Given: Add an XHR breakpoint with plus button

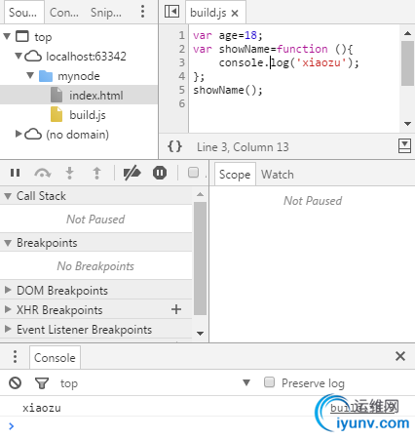Looking at the screenshot, I should 176,309.
